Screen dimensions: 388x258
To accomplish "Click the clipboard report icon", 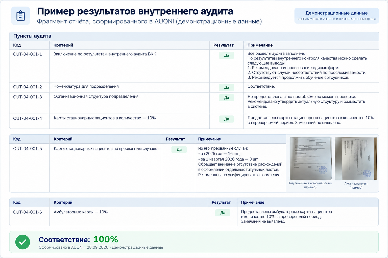I will 20,16.
